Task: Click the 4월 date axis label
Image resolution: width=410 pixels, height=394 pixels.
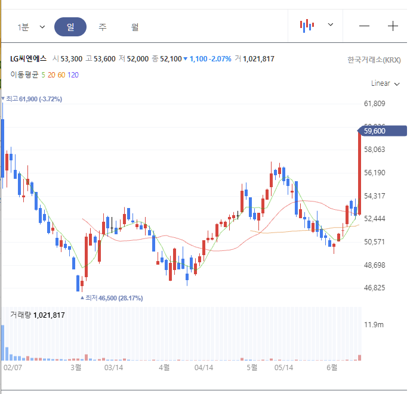Action: tap(164, 368)
